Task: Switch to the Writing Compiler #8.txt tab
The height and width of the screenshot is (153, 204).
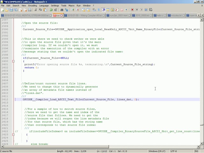Action: coord(84,16)
